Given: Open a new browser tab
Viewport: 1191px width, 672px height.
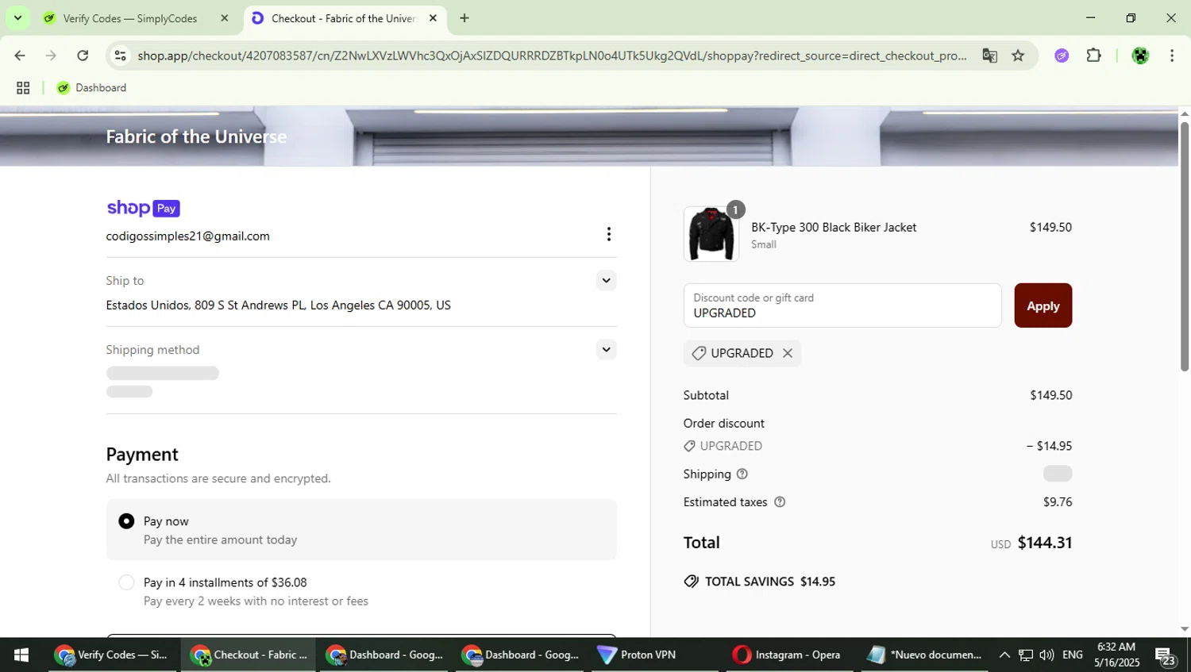Looking at the screenshot, I should click(x=464, y=18).
